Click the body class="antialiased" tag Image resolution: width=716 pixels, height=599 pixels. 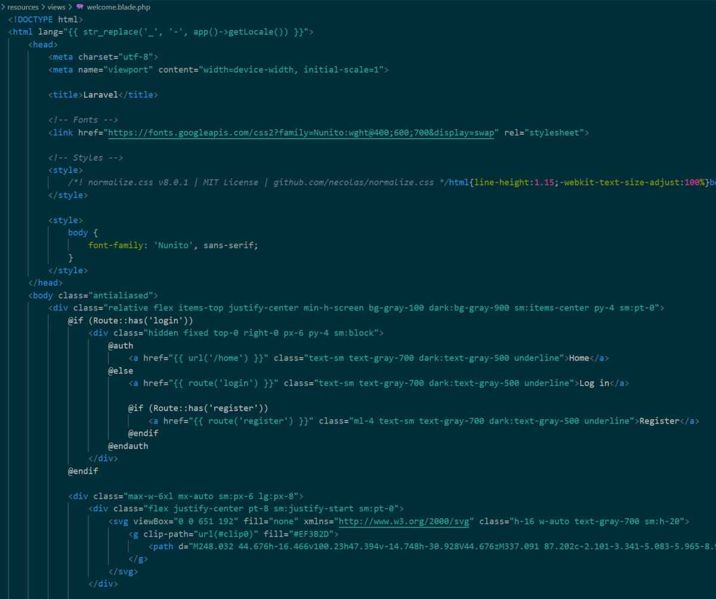click(93, 295)
